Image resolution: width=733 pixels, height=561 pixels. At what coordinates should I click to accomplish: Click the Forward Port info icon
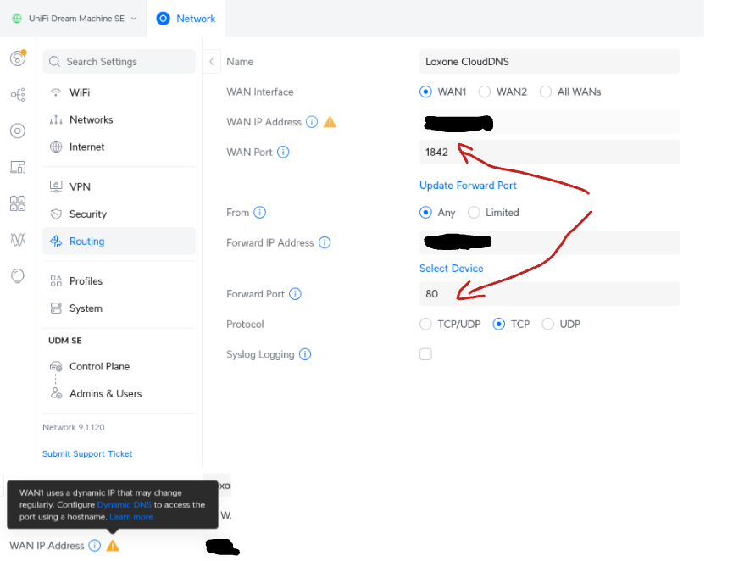tap(295, 293)
